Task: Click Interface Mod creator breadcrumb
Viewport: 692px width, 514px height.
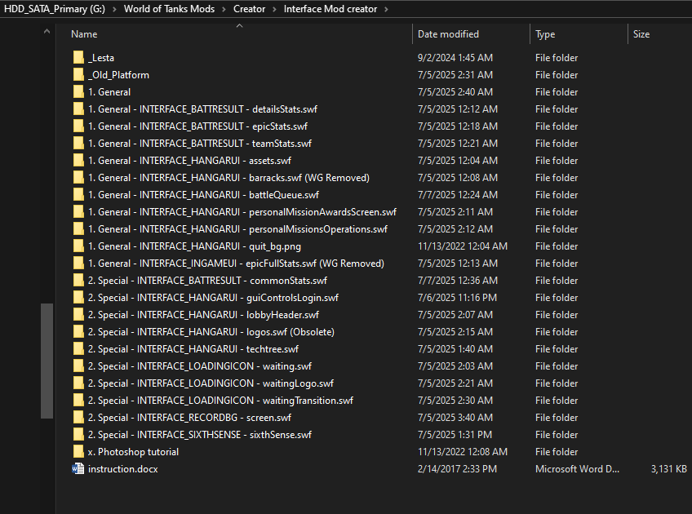Action: point(330,9)
